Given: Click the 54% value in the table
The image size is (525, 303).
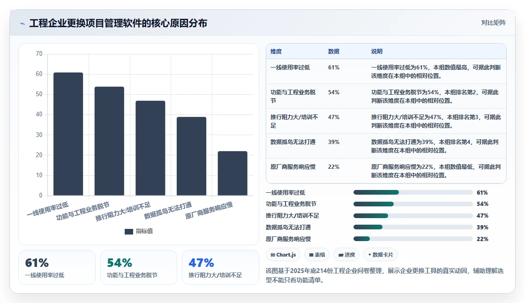Looking at the screenshot, I should point(334,92).
